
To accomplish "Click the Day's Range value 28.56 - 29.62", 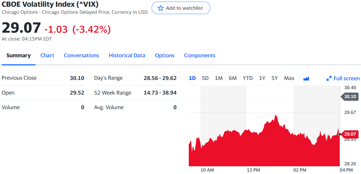I will pyautogui.click(x=160, y=78).
